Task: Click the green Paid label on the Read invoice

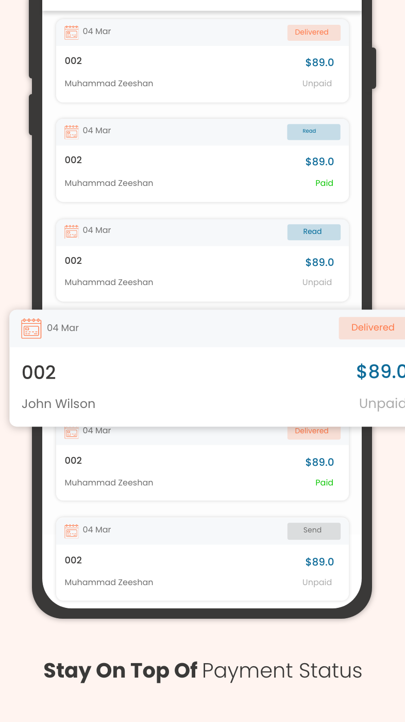Action: click(x=324, y=183)
